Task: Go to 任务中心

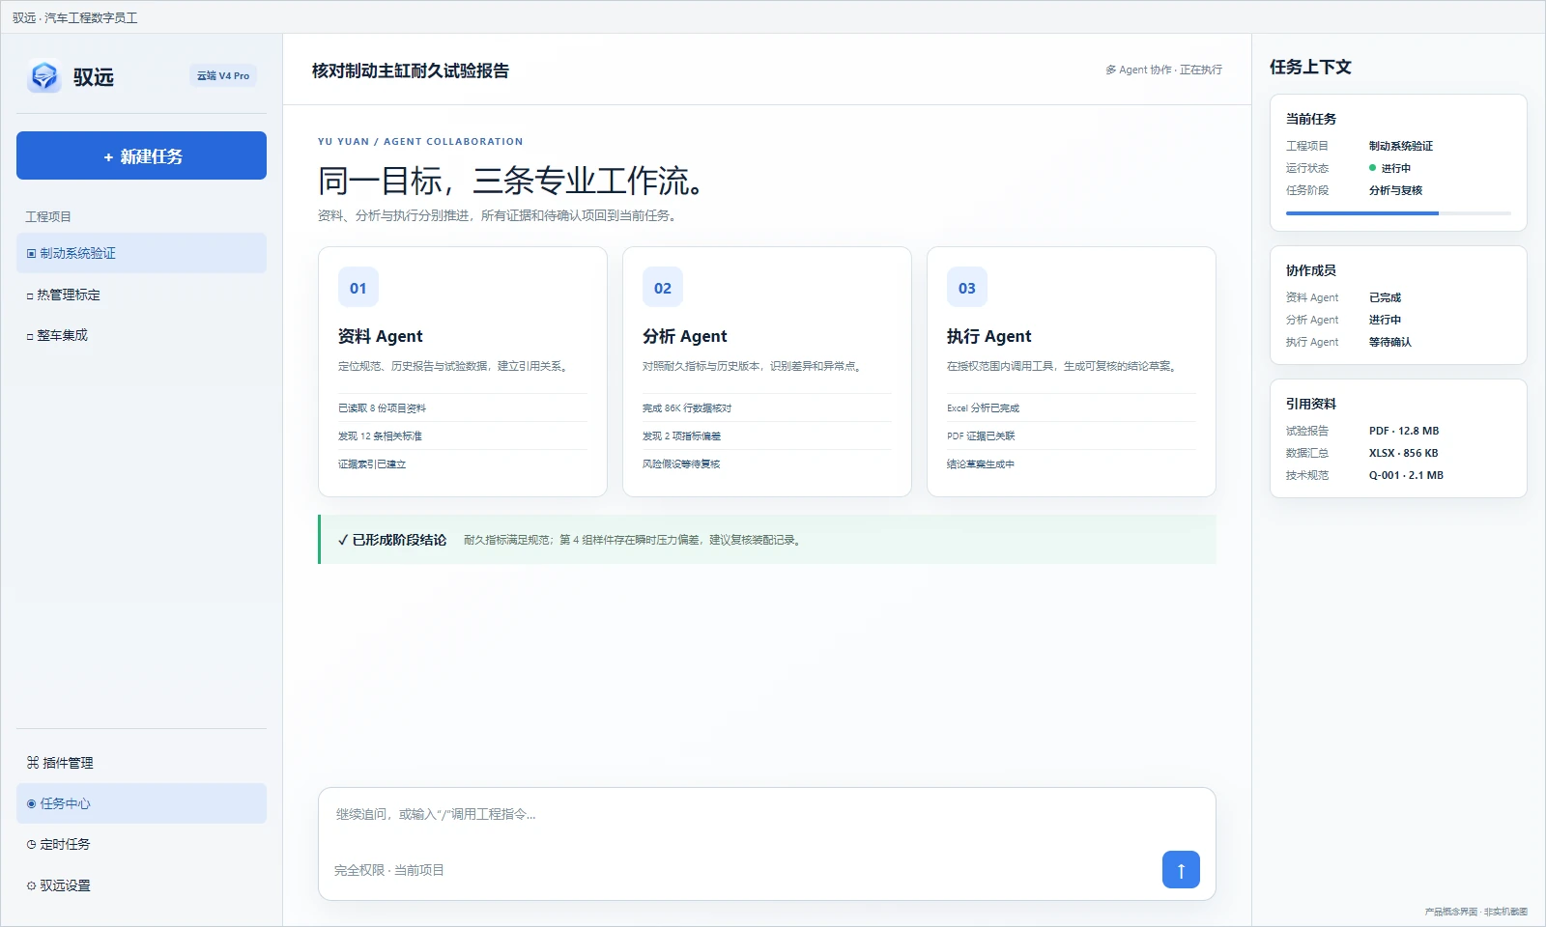Action: tap(141, 803)
